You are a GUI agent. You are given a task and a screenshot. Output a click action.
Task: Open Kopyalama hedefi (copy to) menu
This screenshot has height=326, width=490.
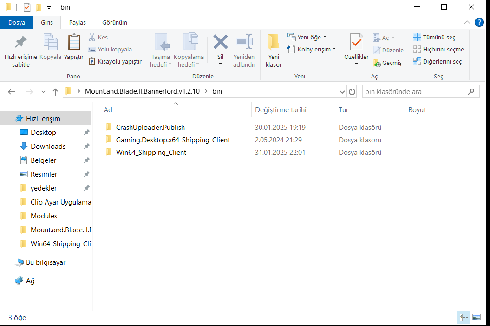[x=189, y=51]
